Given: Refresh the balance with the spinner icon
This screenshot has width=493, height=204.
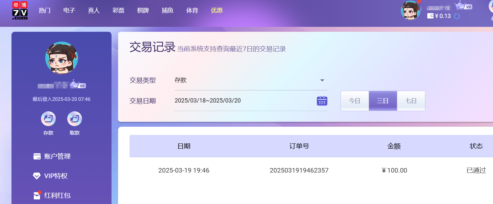Looking at the screenshot, I should pyautogui.click(x=457, y=16).
